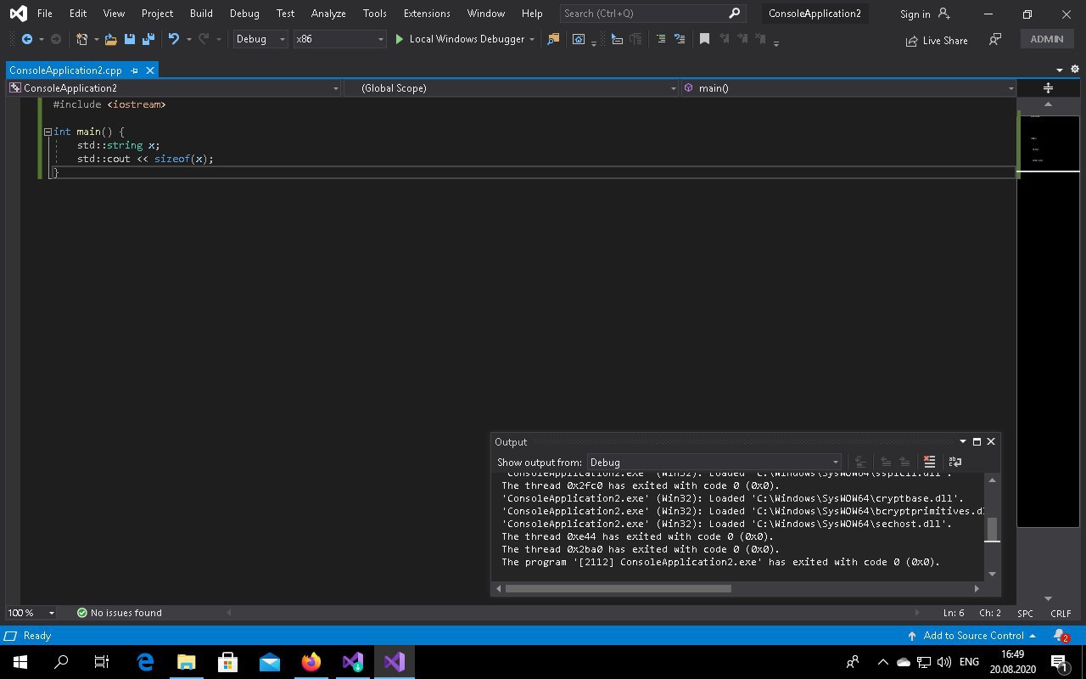The width and height of the screenshot is (1086, 679).
Task: Close the Output window
Action: (x=990, y=441)
